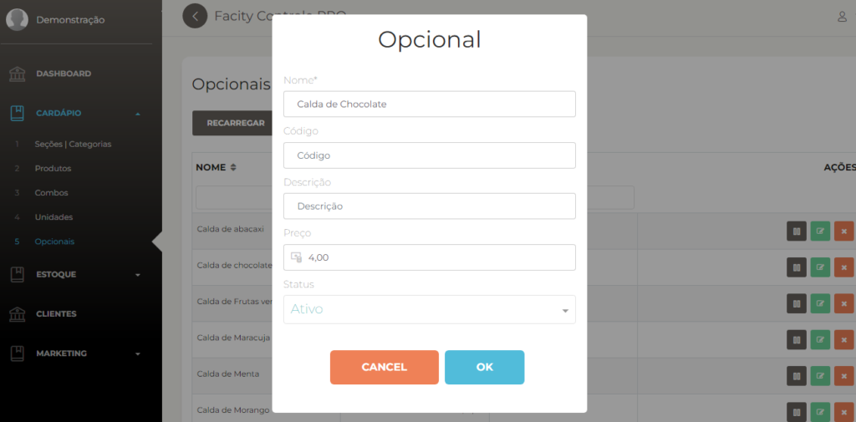The width and height of the screenshot is (856, 422).
Task: Sort the list by the NOME column arrows
Action: [233, 168]
